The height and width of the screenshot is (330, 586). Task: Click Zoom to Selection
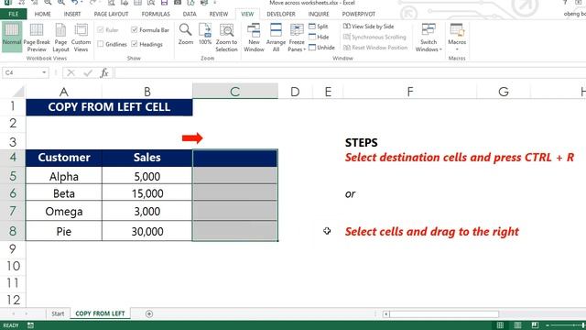tap(226, 37)
